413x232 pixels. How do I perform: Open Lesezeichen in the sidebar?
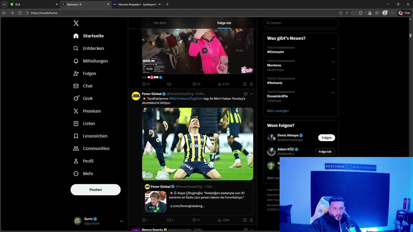(90, 136)
